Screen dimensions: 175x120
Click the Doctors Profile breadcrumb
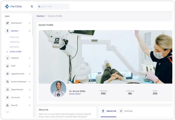coord(55,16)
